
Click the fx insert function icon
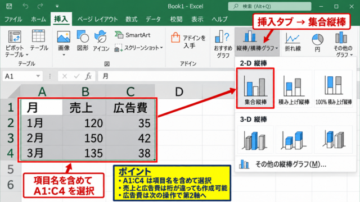[88, 76]
